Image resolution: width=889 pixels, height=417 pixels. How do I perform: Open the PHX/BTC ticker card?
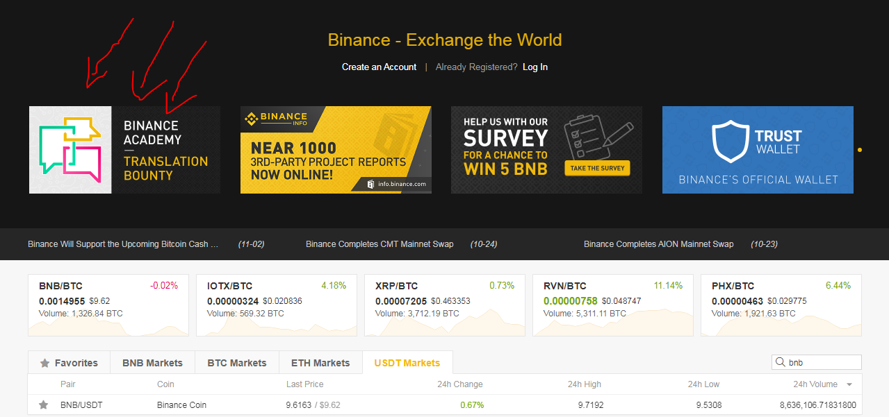tap(781, 305)
